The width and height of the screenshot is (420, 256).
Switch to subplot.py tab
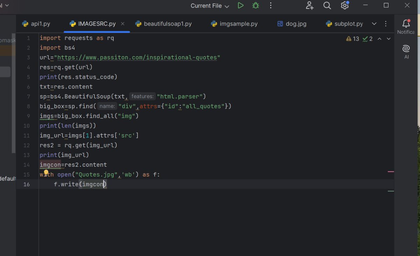[344, 24]
